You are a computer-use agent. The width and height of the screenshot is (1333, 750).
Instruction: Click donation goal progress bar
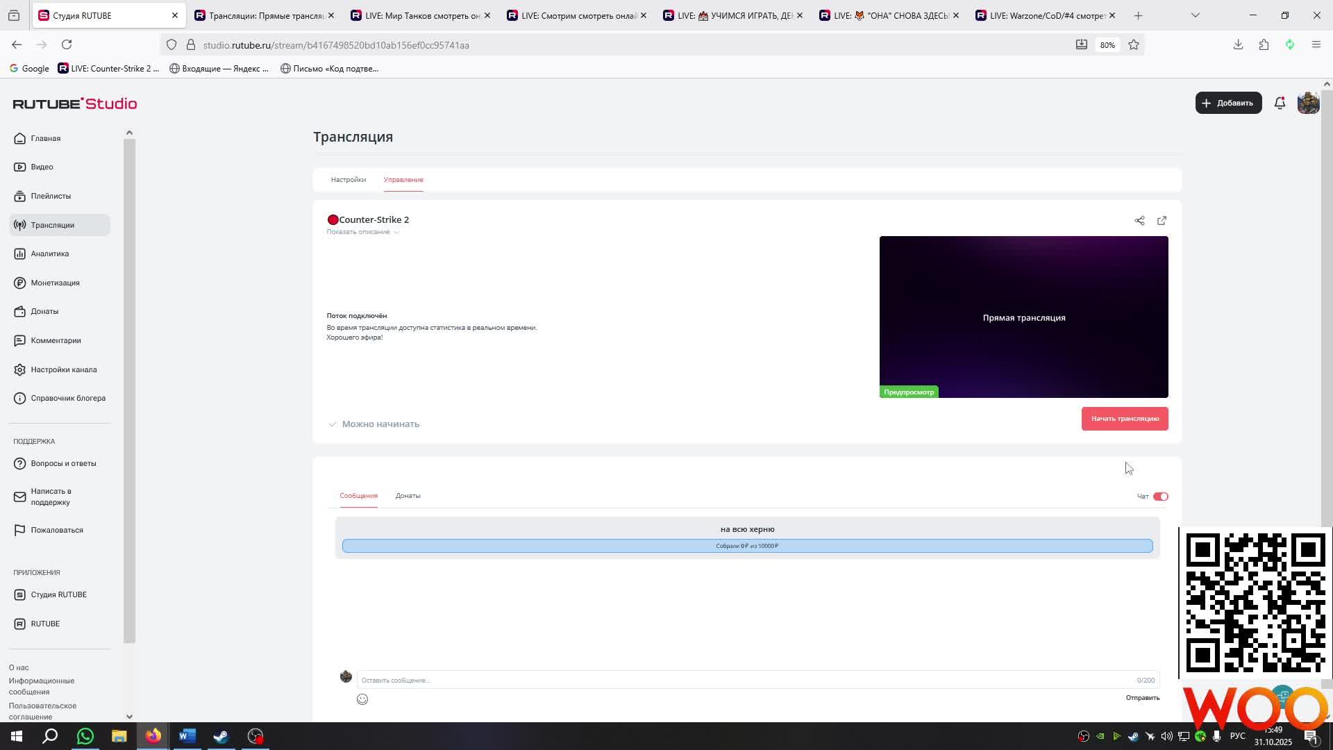pos(747,546)
